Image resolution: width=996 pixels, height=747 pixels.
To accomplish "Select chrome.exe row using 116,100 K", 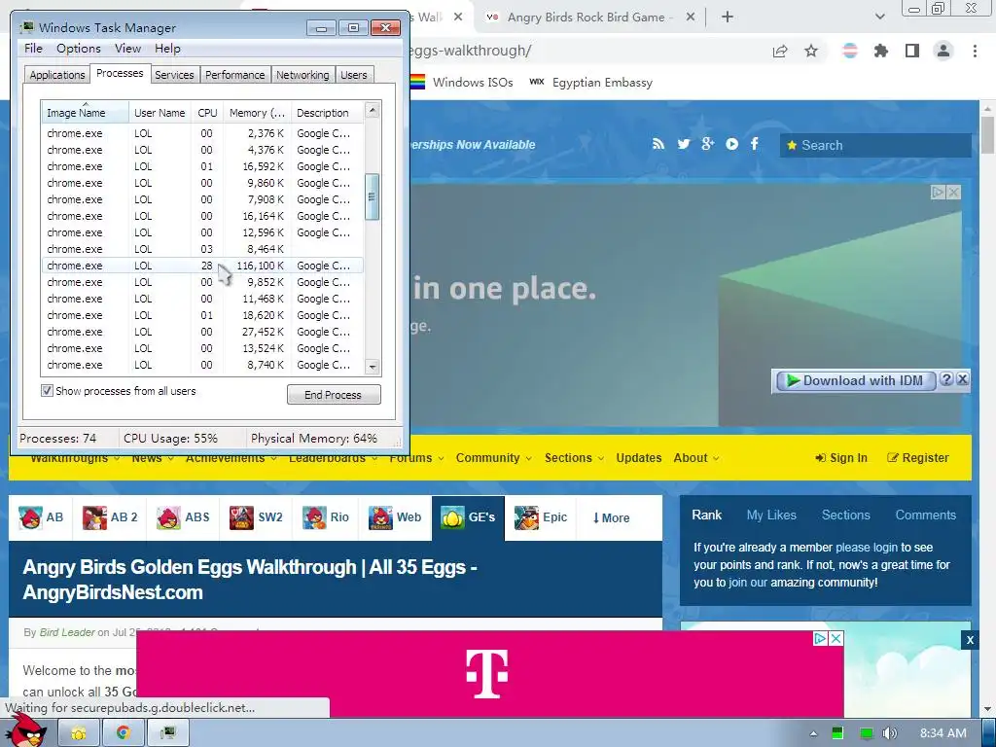I will click(x=202, y=266).
